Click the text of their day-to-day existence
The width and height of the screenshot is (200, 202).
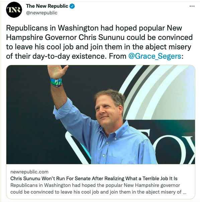[x=56, y=56]
